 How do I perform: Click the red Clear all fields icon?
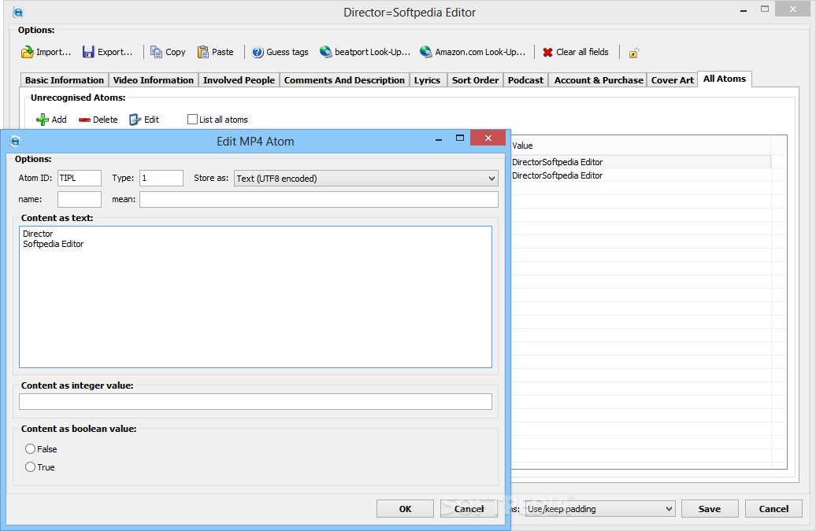[547, 52]
